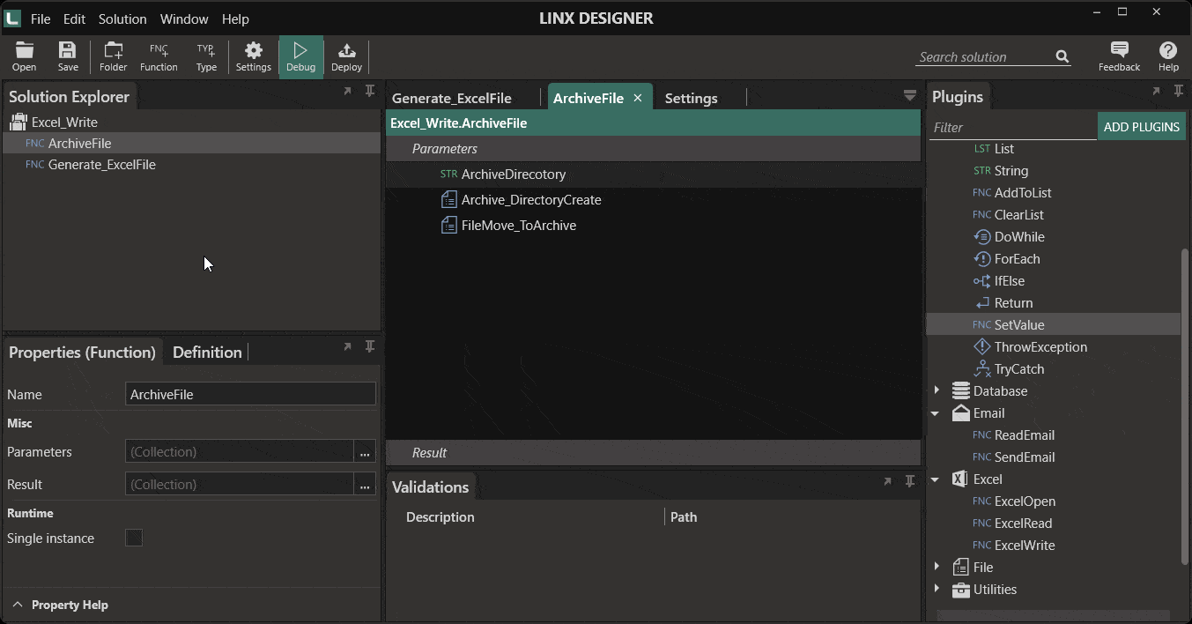Start Debug from the toolbar
Screen dimensions: 1192x624
pyautogui.click(x=300, y=56)
